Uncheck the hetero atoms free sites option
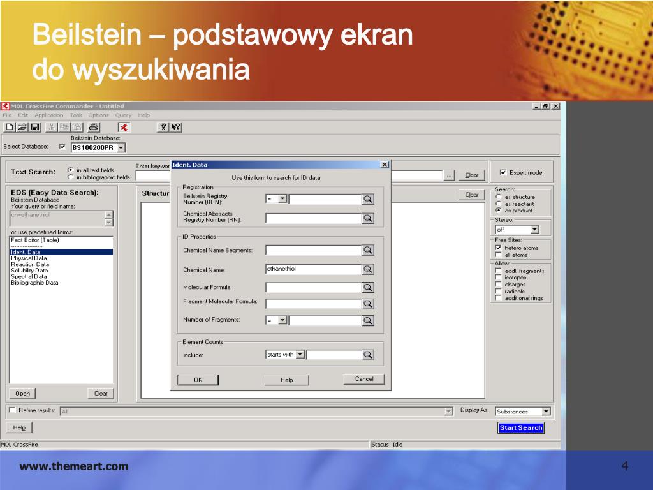The width and height of the screenshot is (653, 490). coord(498,248)
